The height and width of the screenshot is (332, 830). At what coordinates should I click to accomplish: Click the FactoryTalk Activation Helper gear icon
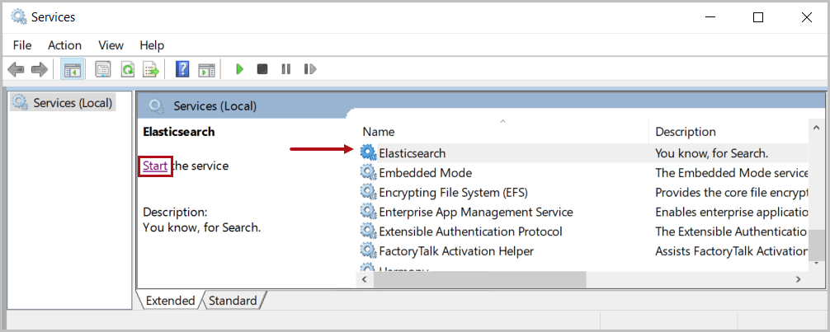[368, 251]
